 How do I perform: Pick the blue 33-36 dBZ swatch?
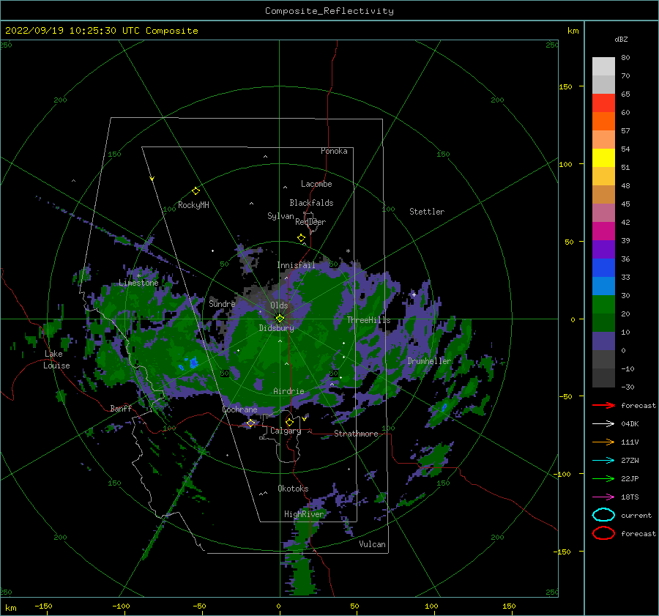(x=603, y=267)
